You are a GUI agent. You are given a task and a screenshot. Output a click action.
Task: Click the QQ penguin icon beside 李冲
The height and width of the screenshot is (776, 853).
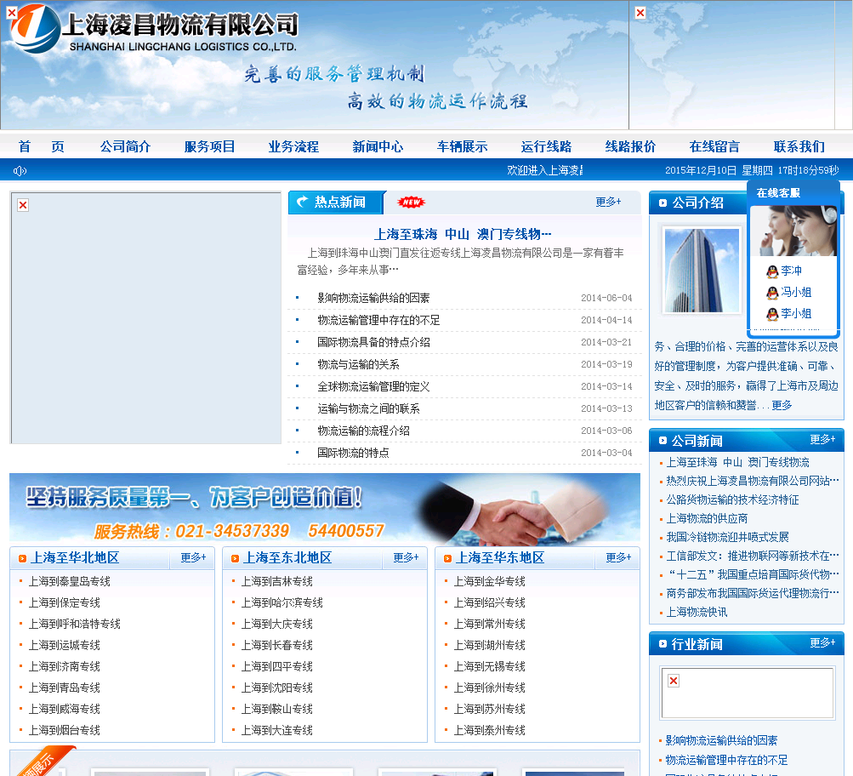coord(772,271)
